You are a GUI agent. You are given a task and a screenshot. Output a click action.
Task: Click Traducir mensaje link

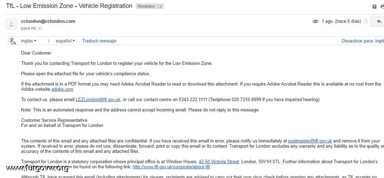99,41
